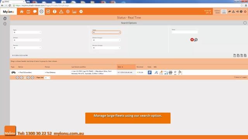Click the lightning power info icon in the row

(x=161, y=73)
